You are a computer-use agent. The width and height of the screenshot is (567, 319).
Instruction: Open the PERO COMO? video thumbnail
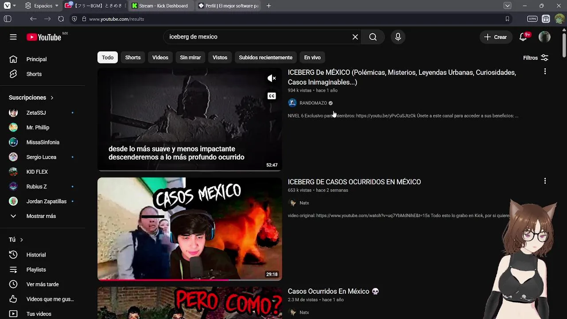190,303
